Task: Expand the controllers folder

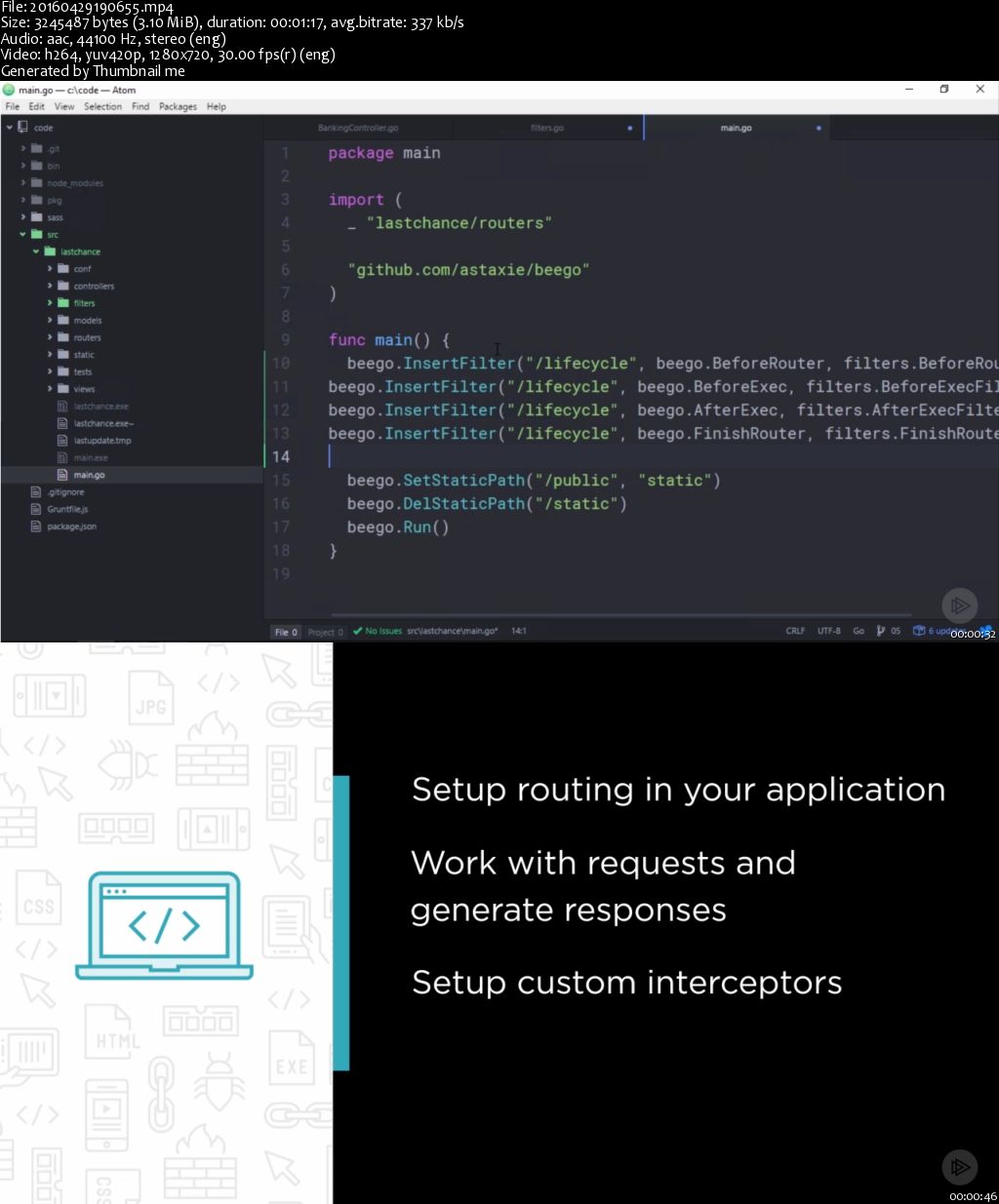Action: pos(50,286)
